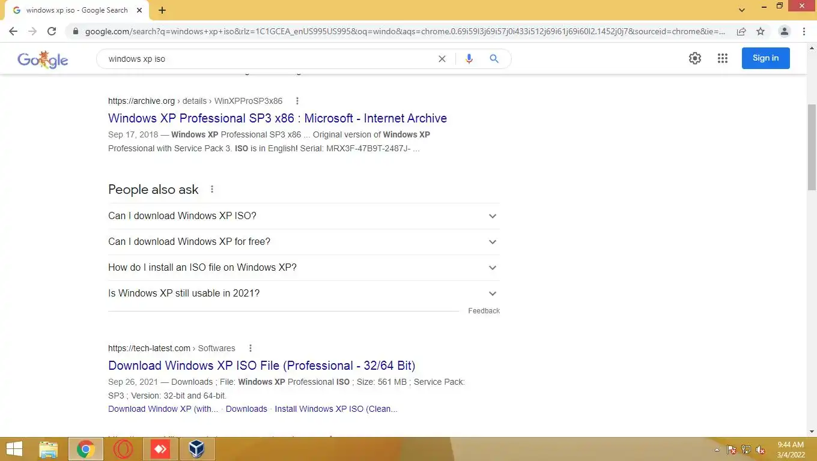The height and width of the screenshot is (461, 817).
Task: Share this page from address bar
Action: click(741, 31)
